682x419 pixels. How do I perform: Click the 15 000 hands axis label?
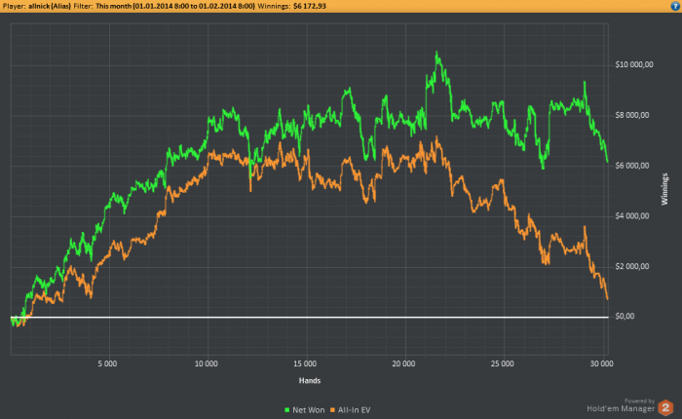click(305, 363)
